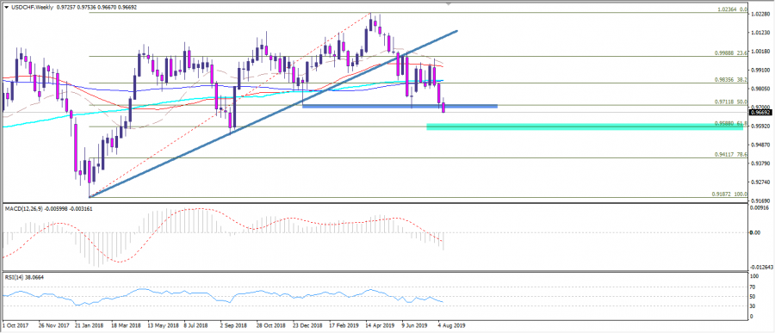This screenshot has width=775, height=333.
Task: Click the 26 Nov 2017 date label
Action: [x=53, y=326]
